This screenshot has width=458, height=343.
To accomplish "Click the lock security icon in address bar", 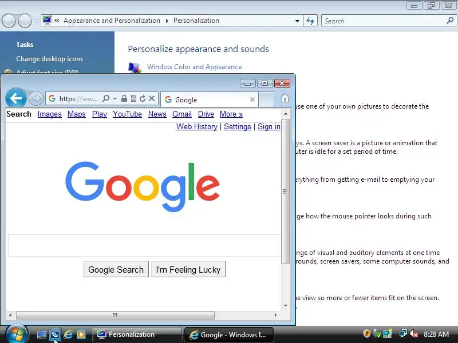I will 124,98.
